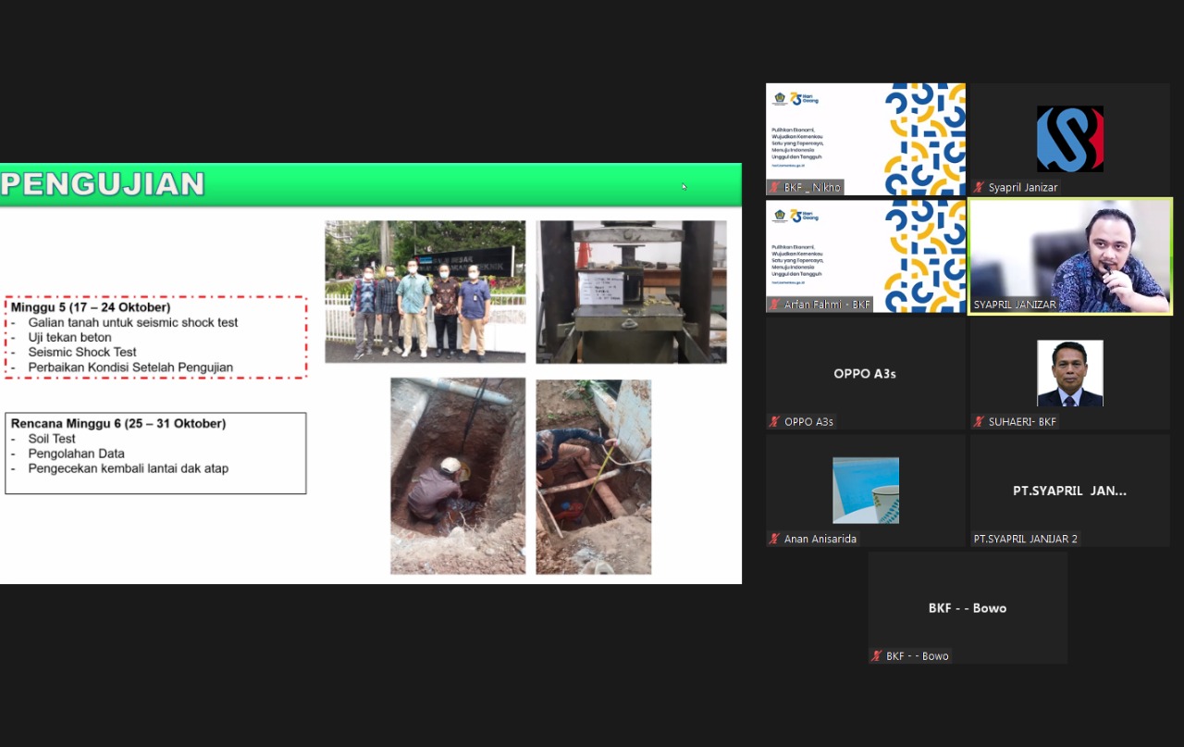Select the PT.SYAPRIL JAN... participant tile
Screen dimensions: 1184x747
click(1069, 491)
